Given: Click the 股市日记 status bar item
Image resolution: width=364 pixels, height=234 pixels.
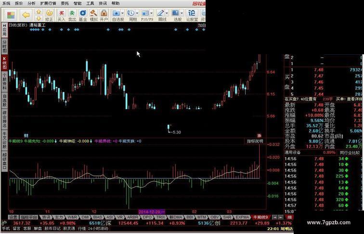Looking at the screenshot, I should click(52, 229).
